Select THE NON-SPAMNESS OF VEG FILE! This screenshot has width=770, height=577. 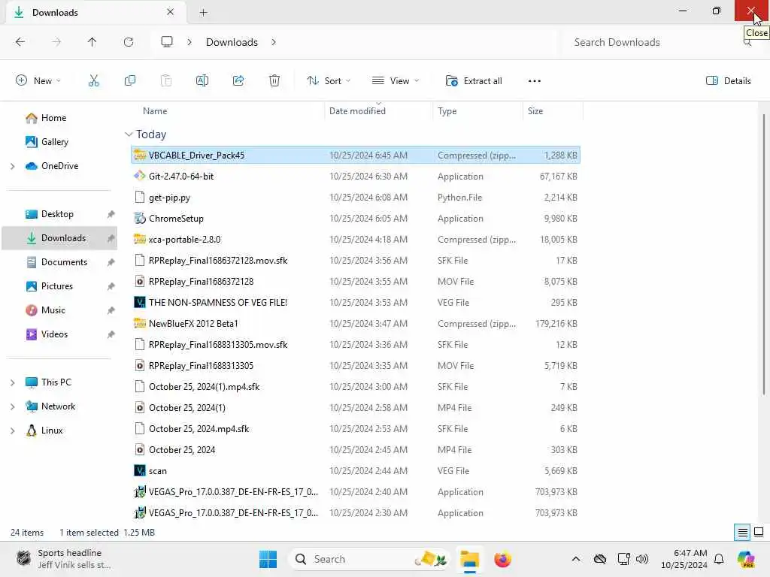(356, 303)
